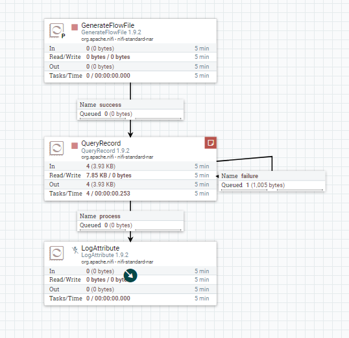
Task: Click QueryRecord Read/Write 7.85 KB / 0 bytes
Action: click(x=108, y=175)
